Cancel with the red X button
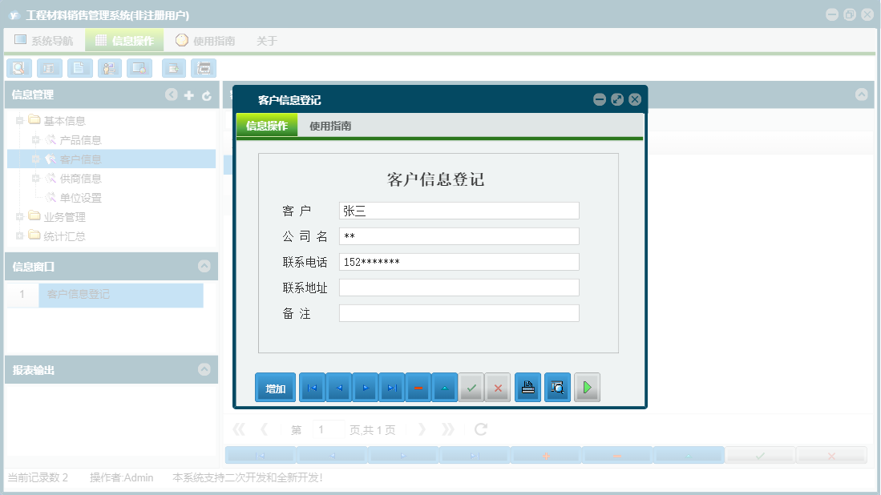The image size is (881, 495). coord(498,387)
